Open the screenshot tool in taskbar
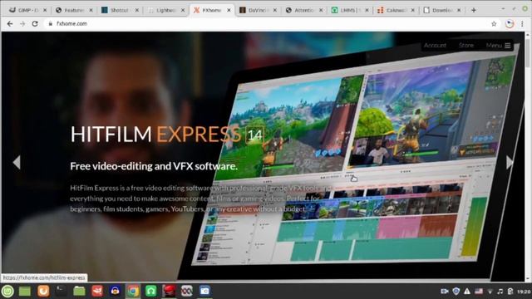This screenshot has height=299, width=532. [x=204, y=292]
